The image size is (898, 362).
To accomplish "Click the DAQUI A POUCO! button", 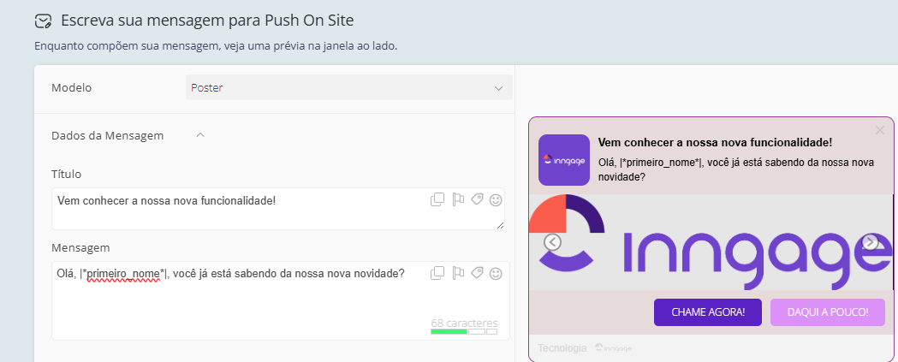I will [828, 312].
